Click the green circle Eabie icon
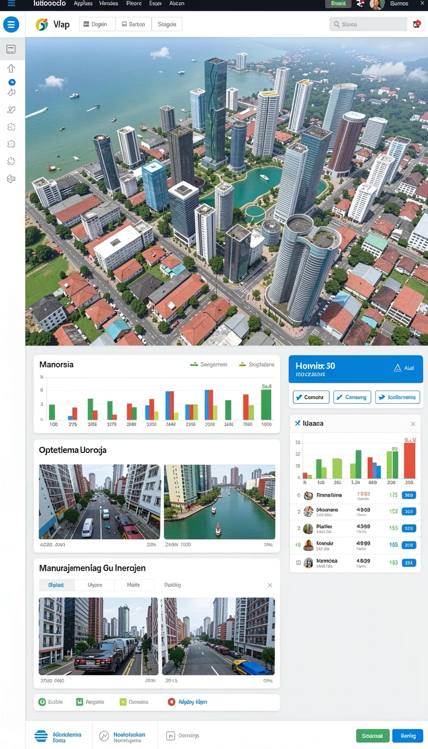 point(42,702)
